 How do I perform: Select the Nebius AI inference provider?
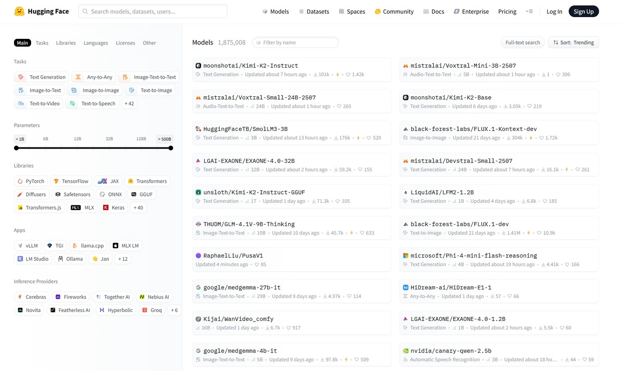coord(154,297)
